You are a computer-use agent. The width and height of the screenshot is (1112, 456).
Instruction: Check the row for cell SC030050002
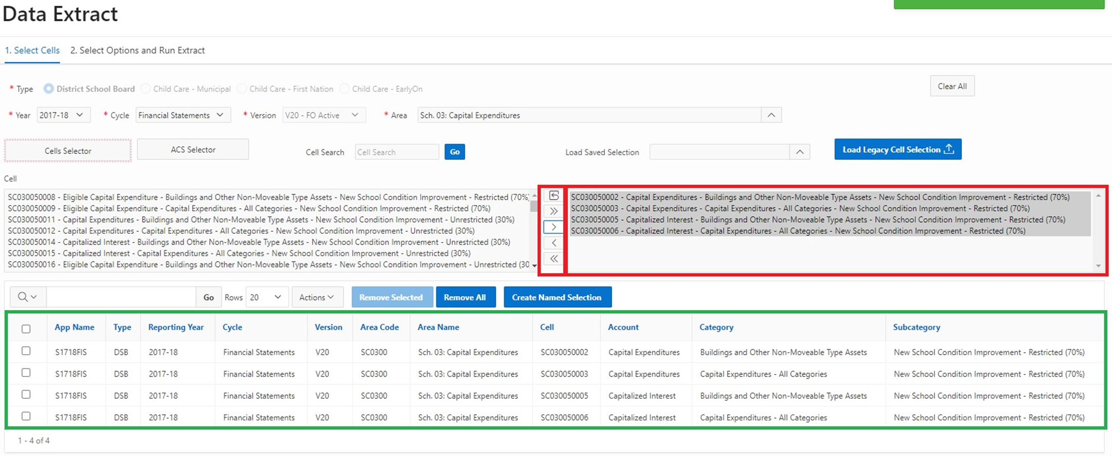(26, 351)
